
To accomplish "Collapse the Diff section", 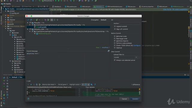I will pos(27,81).
